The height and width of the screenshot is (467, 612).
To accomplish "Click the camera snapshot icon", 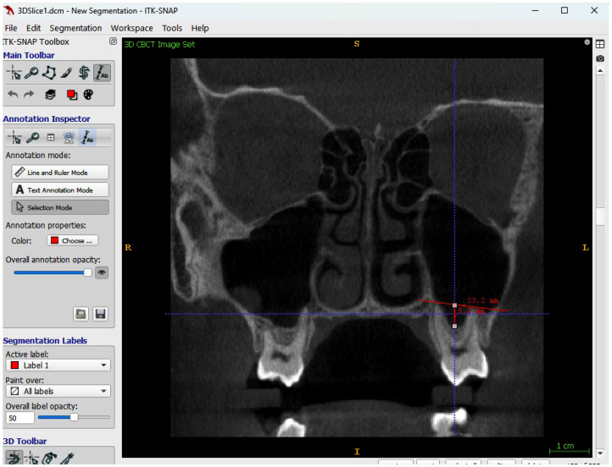I will coord(600,58).
